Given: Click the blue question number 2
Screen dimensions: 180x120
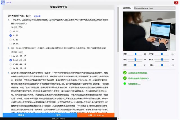Looking at the screenshot, I should coord(8,48).
